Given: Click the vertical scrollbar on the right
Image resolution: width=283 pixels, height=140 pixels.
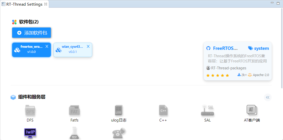Looking at the screenshot, I should [x=282, y=48].
